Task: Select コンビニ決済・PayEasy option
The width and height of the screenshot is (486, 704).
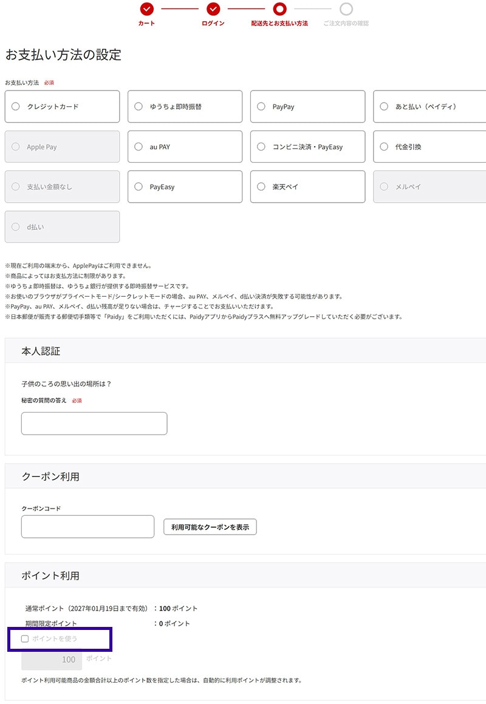Action: coord(307,147)
